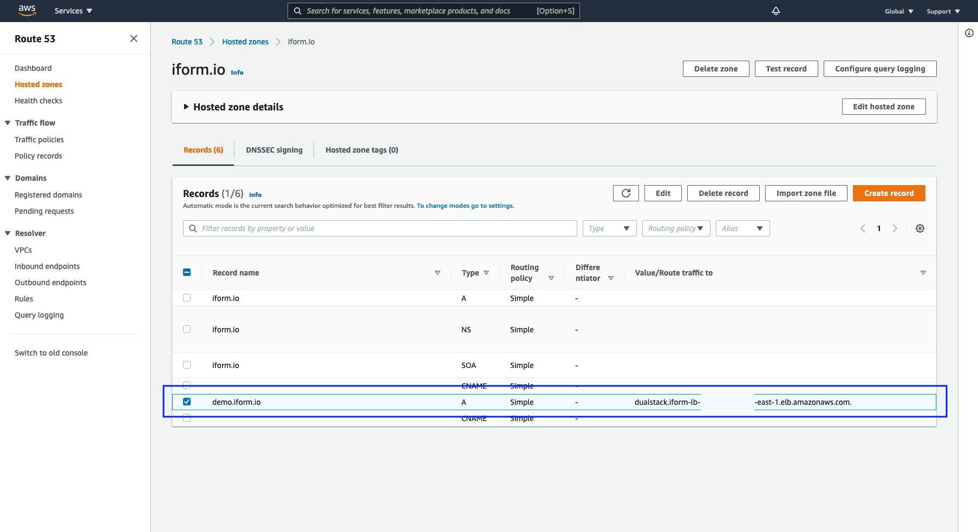Open the Routing policy filter dropdown
978x532 pixels.
pos(676,228)
